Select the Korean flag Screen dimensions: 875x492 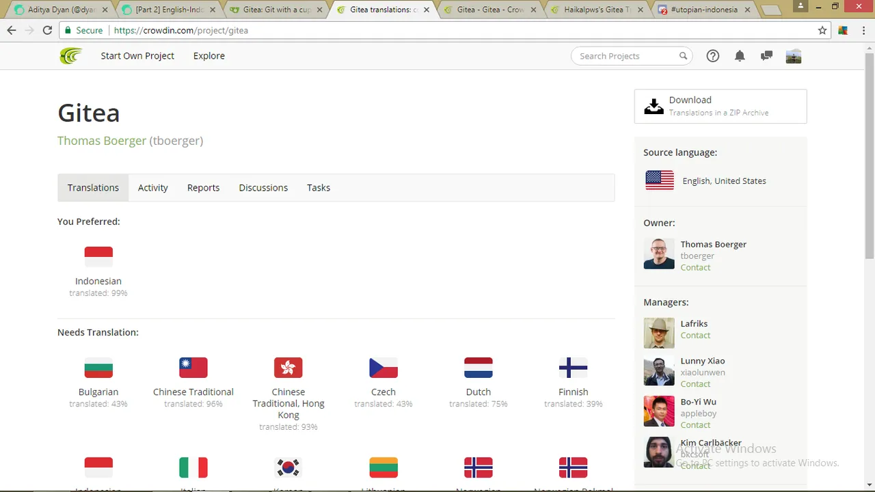(x=288, y=467)
